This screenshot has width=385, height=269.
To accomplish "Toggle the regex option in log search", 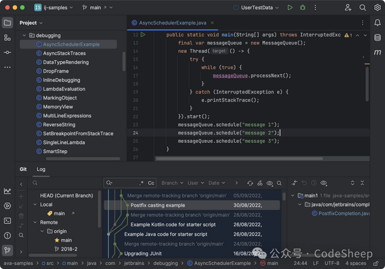I will coord(141,183).
